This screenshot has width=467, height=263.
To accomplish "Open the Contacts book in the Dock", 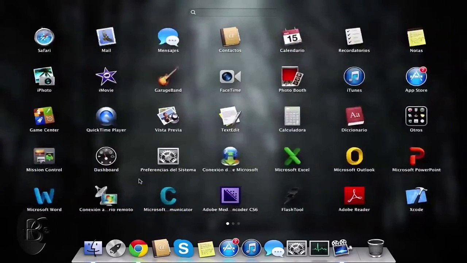I will click(x=161, y=248).
